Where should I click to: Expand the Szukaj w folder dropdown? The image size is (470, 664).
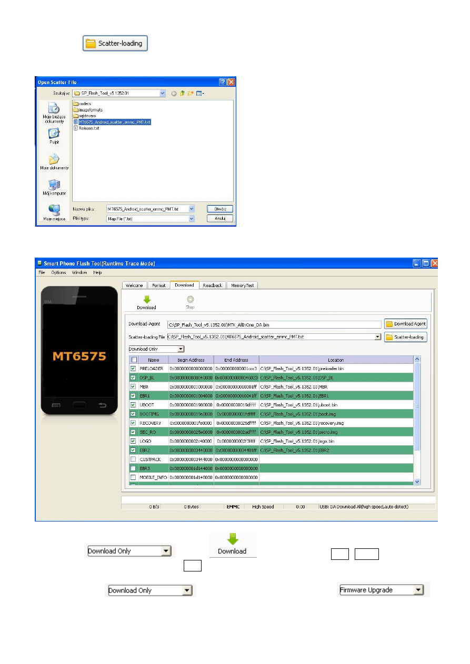pyautogui.click(x=163, y=93)
